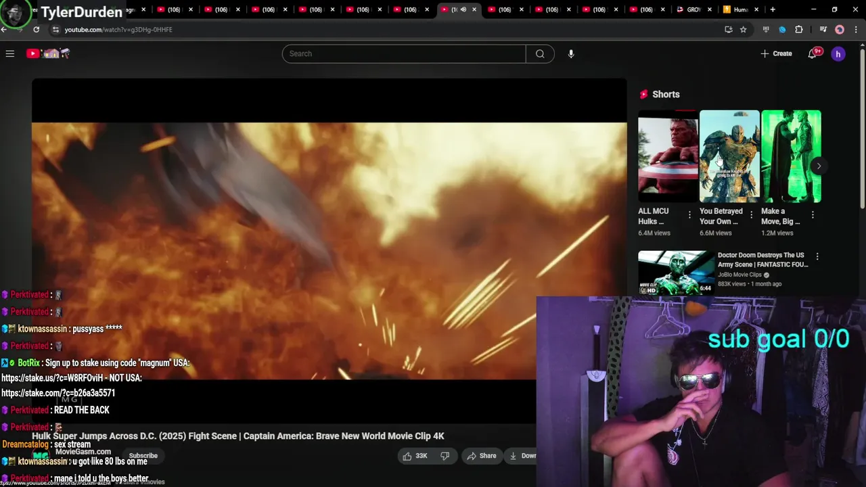Open Chrome's three-dot menu

(x=857, y=30)
